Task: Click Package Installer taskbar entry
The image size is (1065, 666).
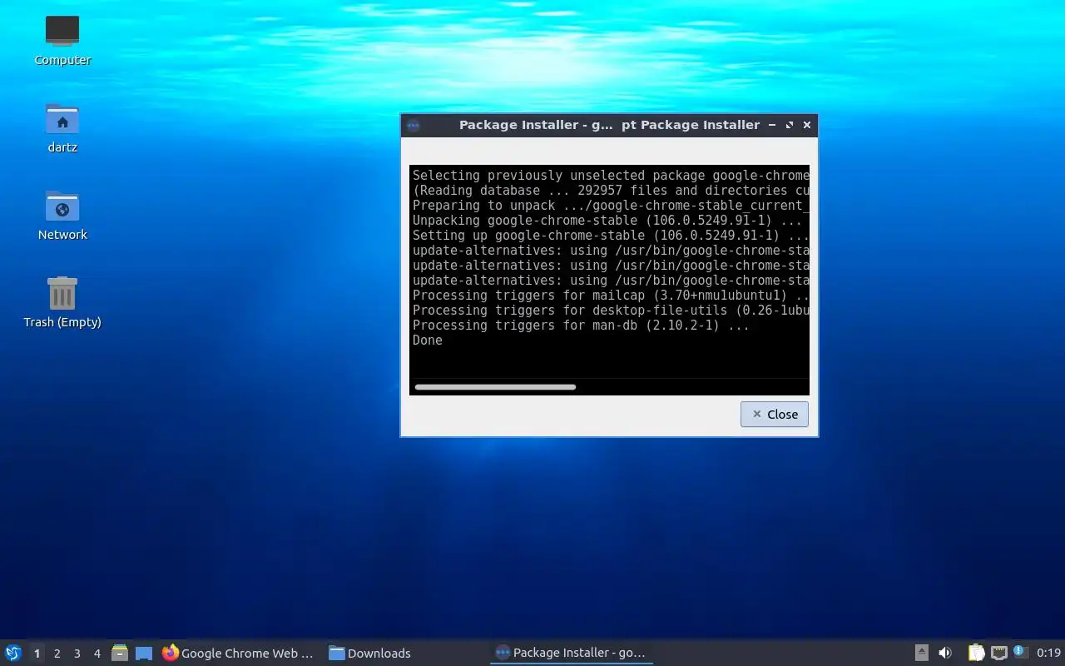Action: point(571,653)
